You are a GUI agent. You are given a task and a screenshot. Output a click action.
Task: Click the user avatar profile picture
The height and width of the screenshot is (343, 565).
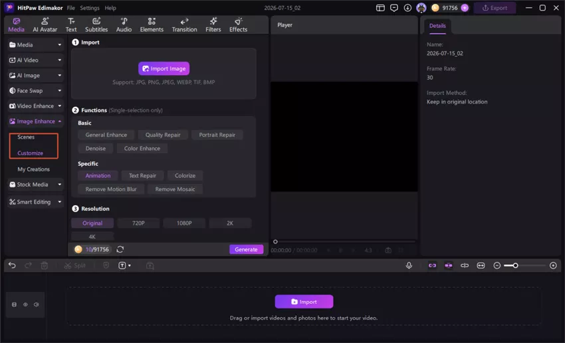click(x=421, y=8)
